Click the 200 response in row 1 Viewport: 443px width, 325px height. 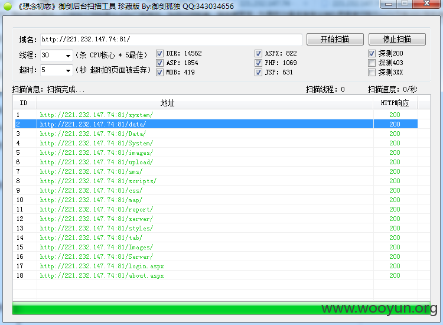coord(395,115)
